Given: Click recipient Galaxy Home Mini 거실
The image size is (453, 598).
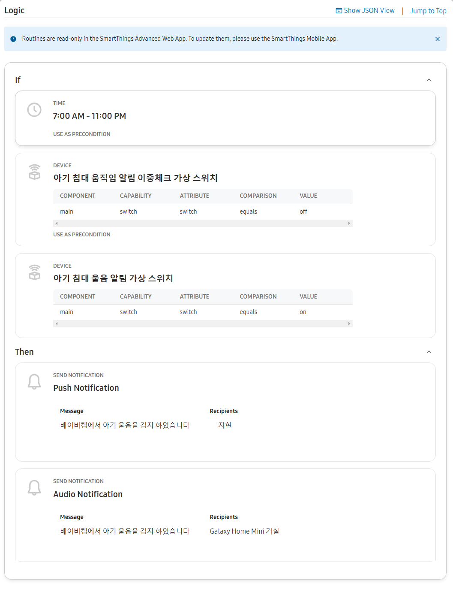Looking at the screenshot, I should (244, 531).
